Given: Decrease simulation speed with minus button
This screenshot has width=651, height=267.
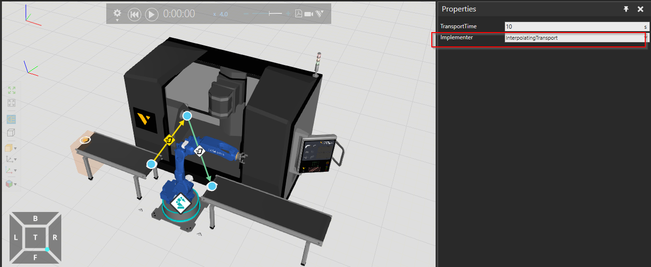Looking at the screenshot, I should 247,14.
